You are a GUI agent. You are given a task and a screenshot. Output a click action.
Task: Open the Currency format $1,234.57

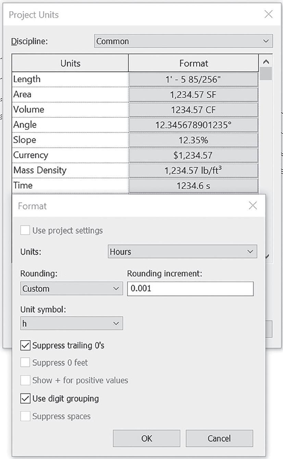tap(193, 155)
